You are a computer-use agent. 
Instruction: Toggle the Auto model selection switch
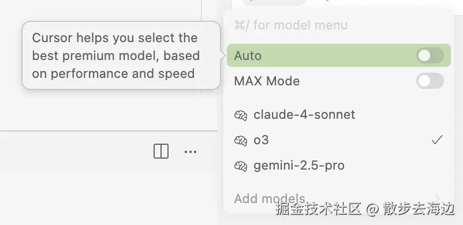click(x=430, y=55)
